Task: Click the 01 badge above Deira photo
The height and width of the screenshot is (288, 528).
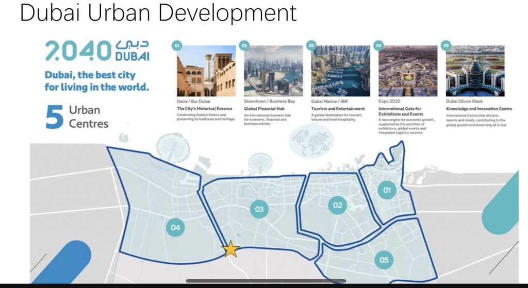Action: click(177, 45)
